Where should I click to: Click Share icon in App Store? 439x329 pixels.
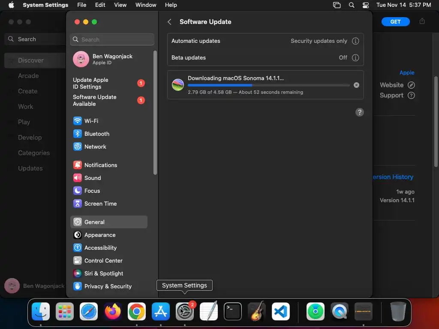(422, 21)
